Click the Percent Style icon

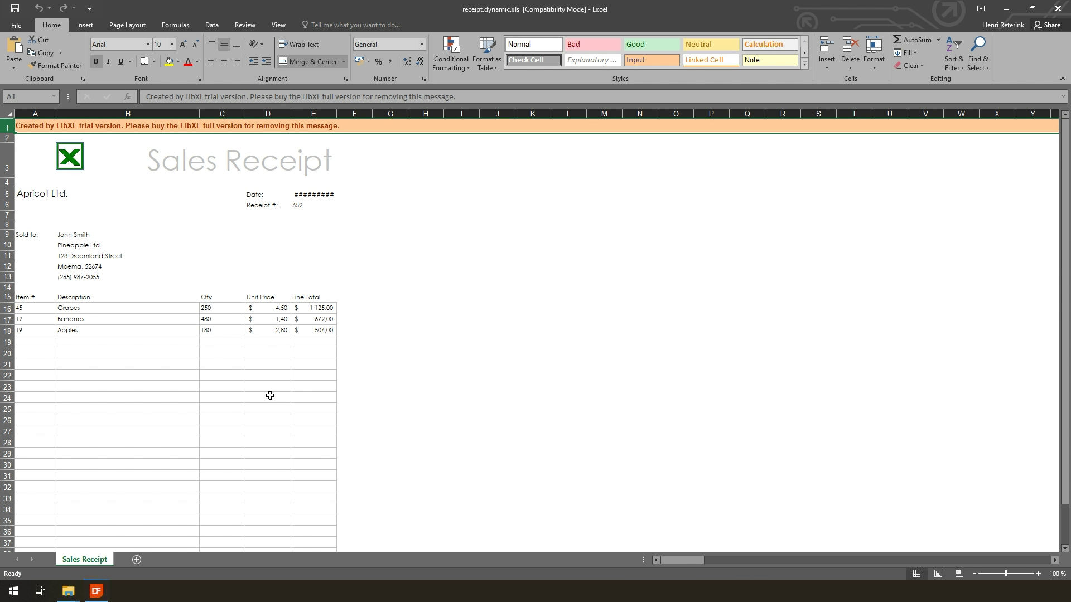tap(379, 62)
